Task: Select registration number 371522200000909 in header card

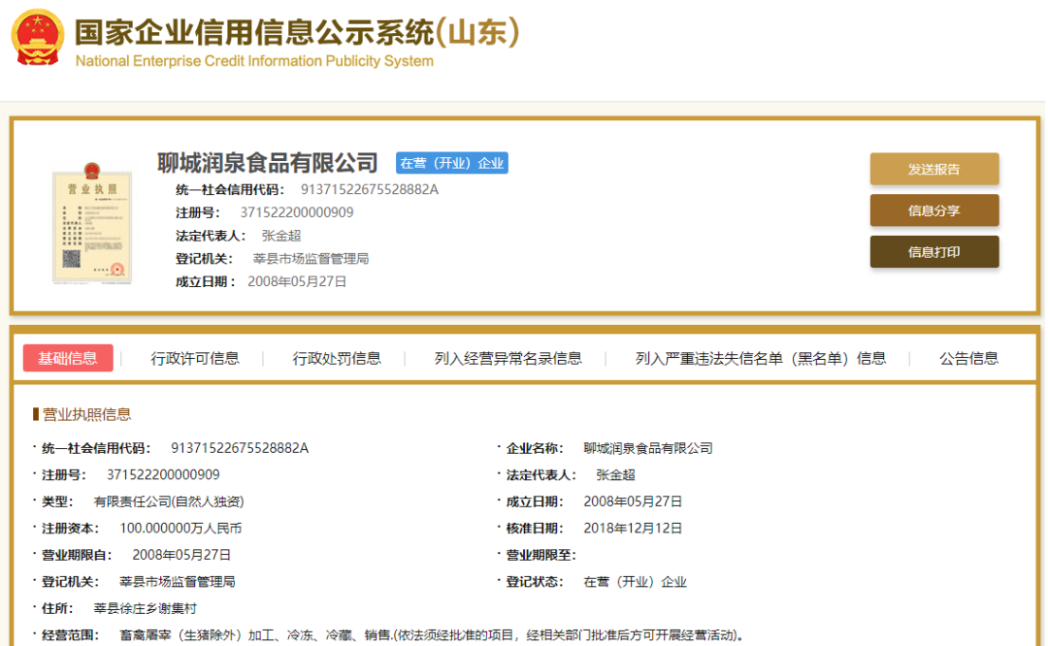Action: point(297,212)
